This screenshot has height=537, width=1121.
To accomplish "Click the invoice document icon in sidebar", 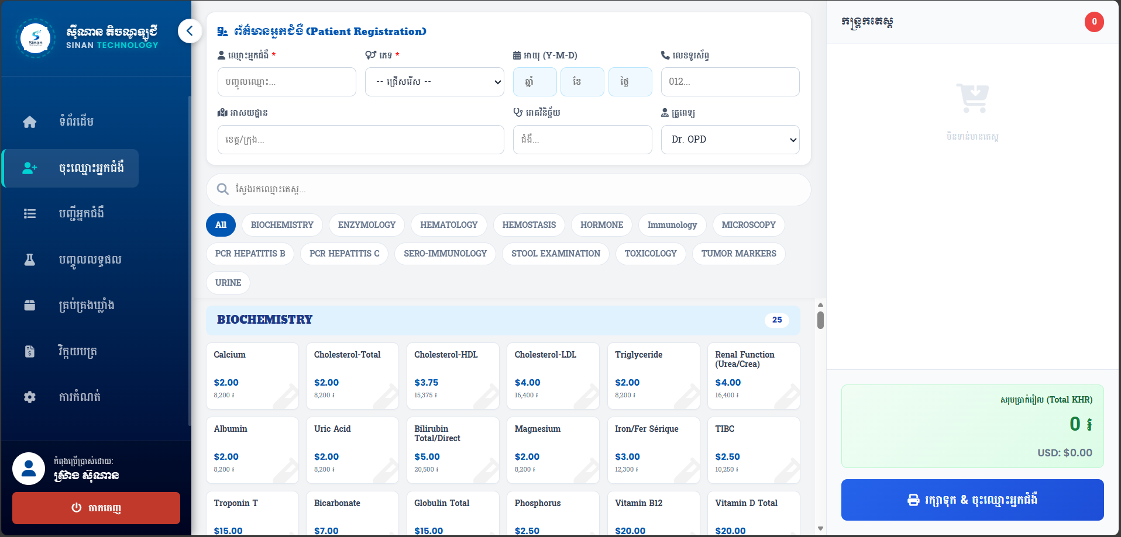I will [x=30, y=351].
